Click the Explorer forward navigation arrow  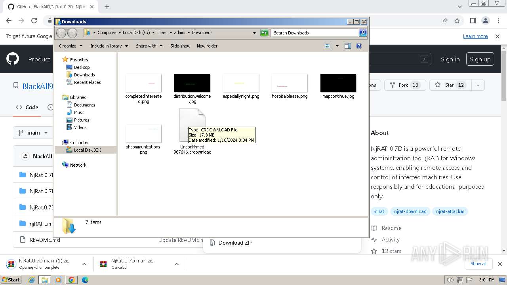click(x=72, y=33)
